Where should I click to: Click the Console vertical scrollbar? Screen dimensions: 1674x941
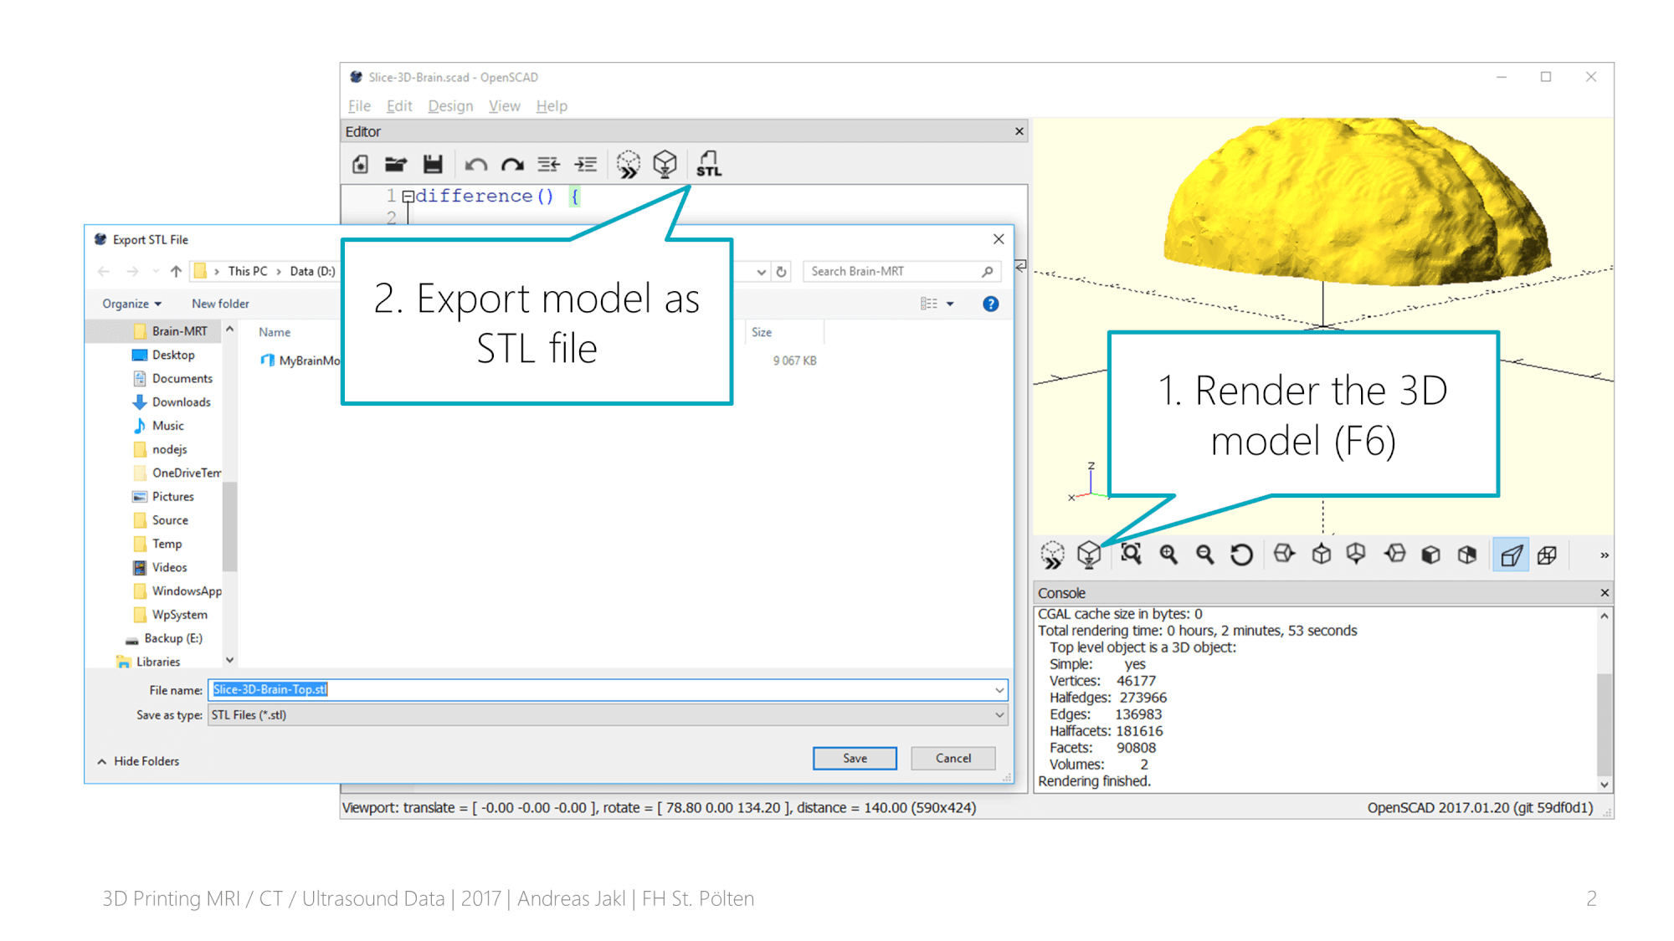click(1604, 725)
